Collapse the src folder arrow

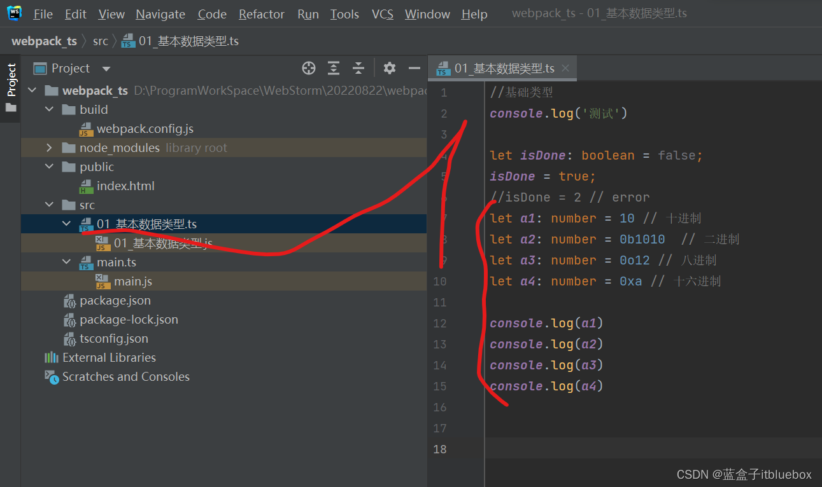click(x=50, y=205)
